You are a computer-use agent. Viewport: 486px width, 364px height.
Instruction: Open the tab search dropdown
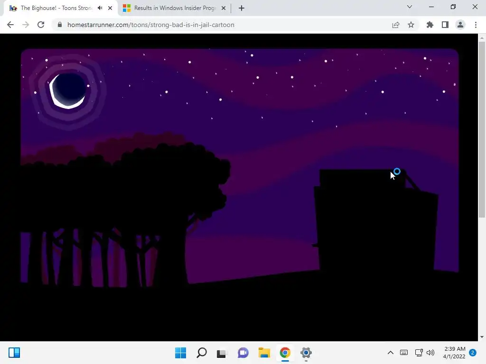coord(410,7)
